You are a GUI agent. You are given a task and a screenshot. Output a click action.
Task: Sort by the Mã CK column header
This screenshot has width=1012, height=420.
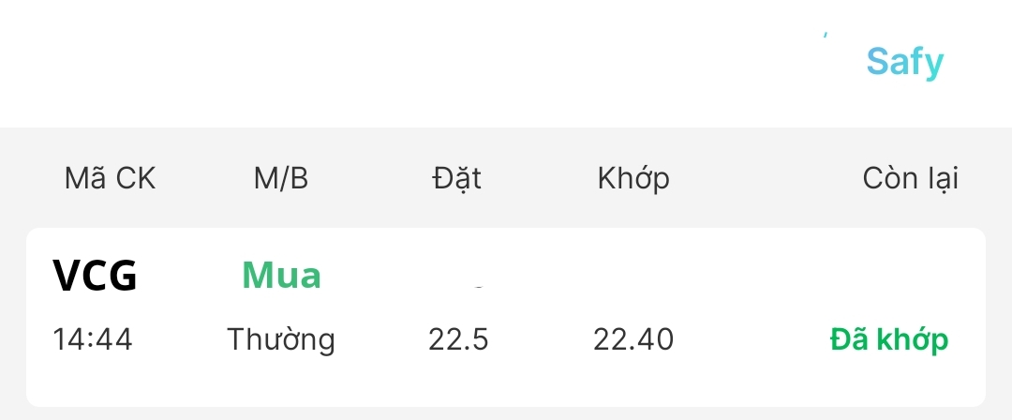(110, 178)
